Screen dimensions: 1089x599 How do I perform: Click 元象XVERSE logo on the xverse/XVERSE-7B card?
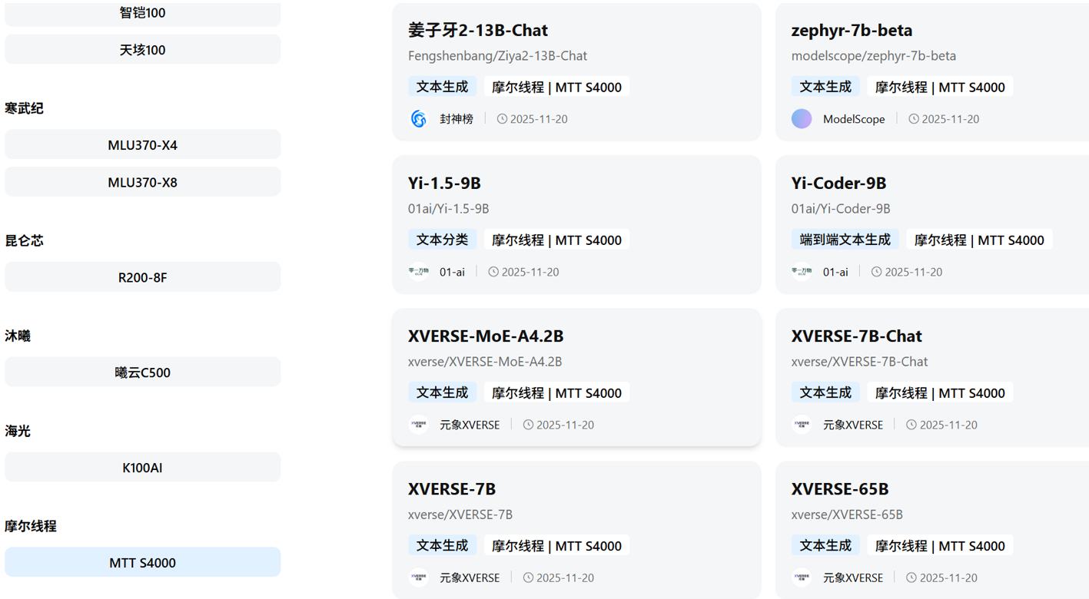[x=419, y=577]
